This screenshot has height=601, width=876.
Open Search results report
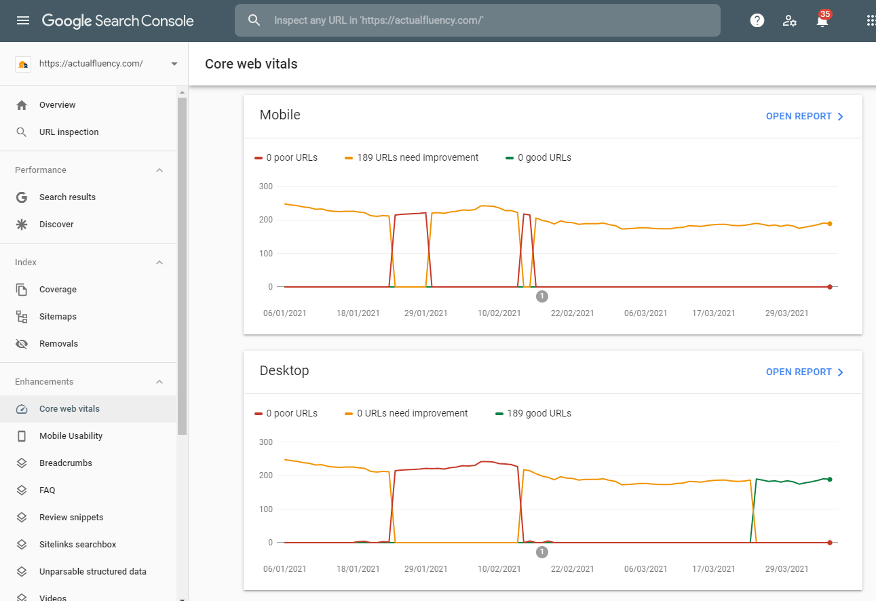coord(88,197)
